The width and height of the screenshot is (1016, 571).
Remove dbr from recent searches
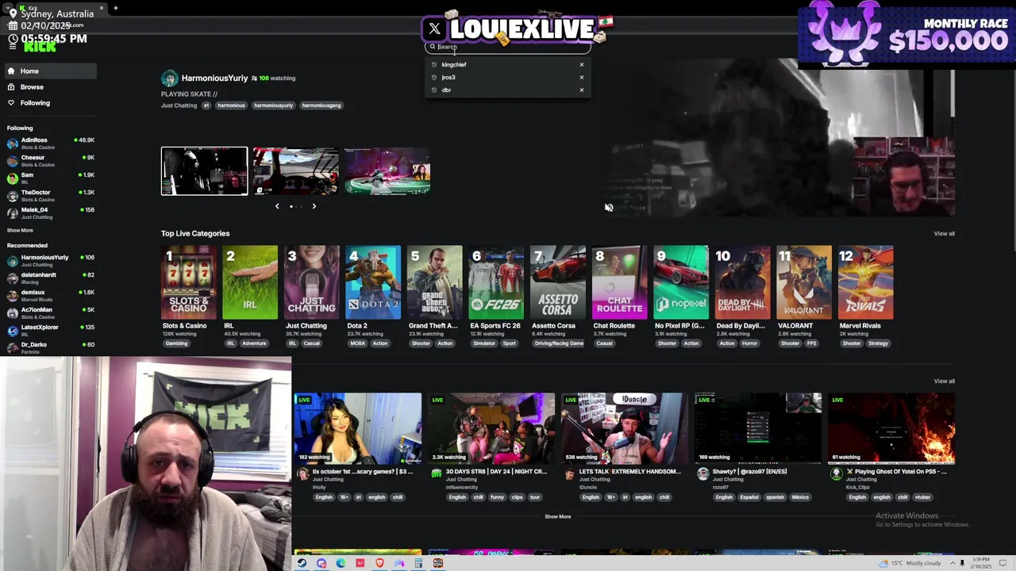point(582,90)
